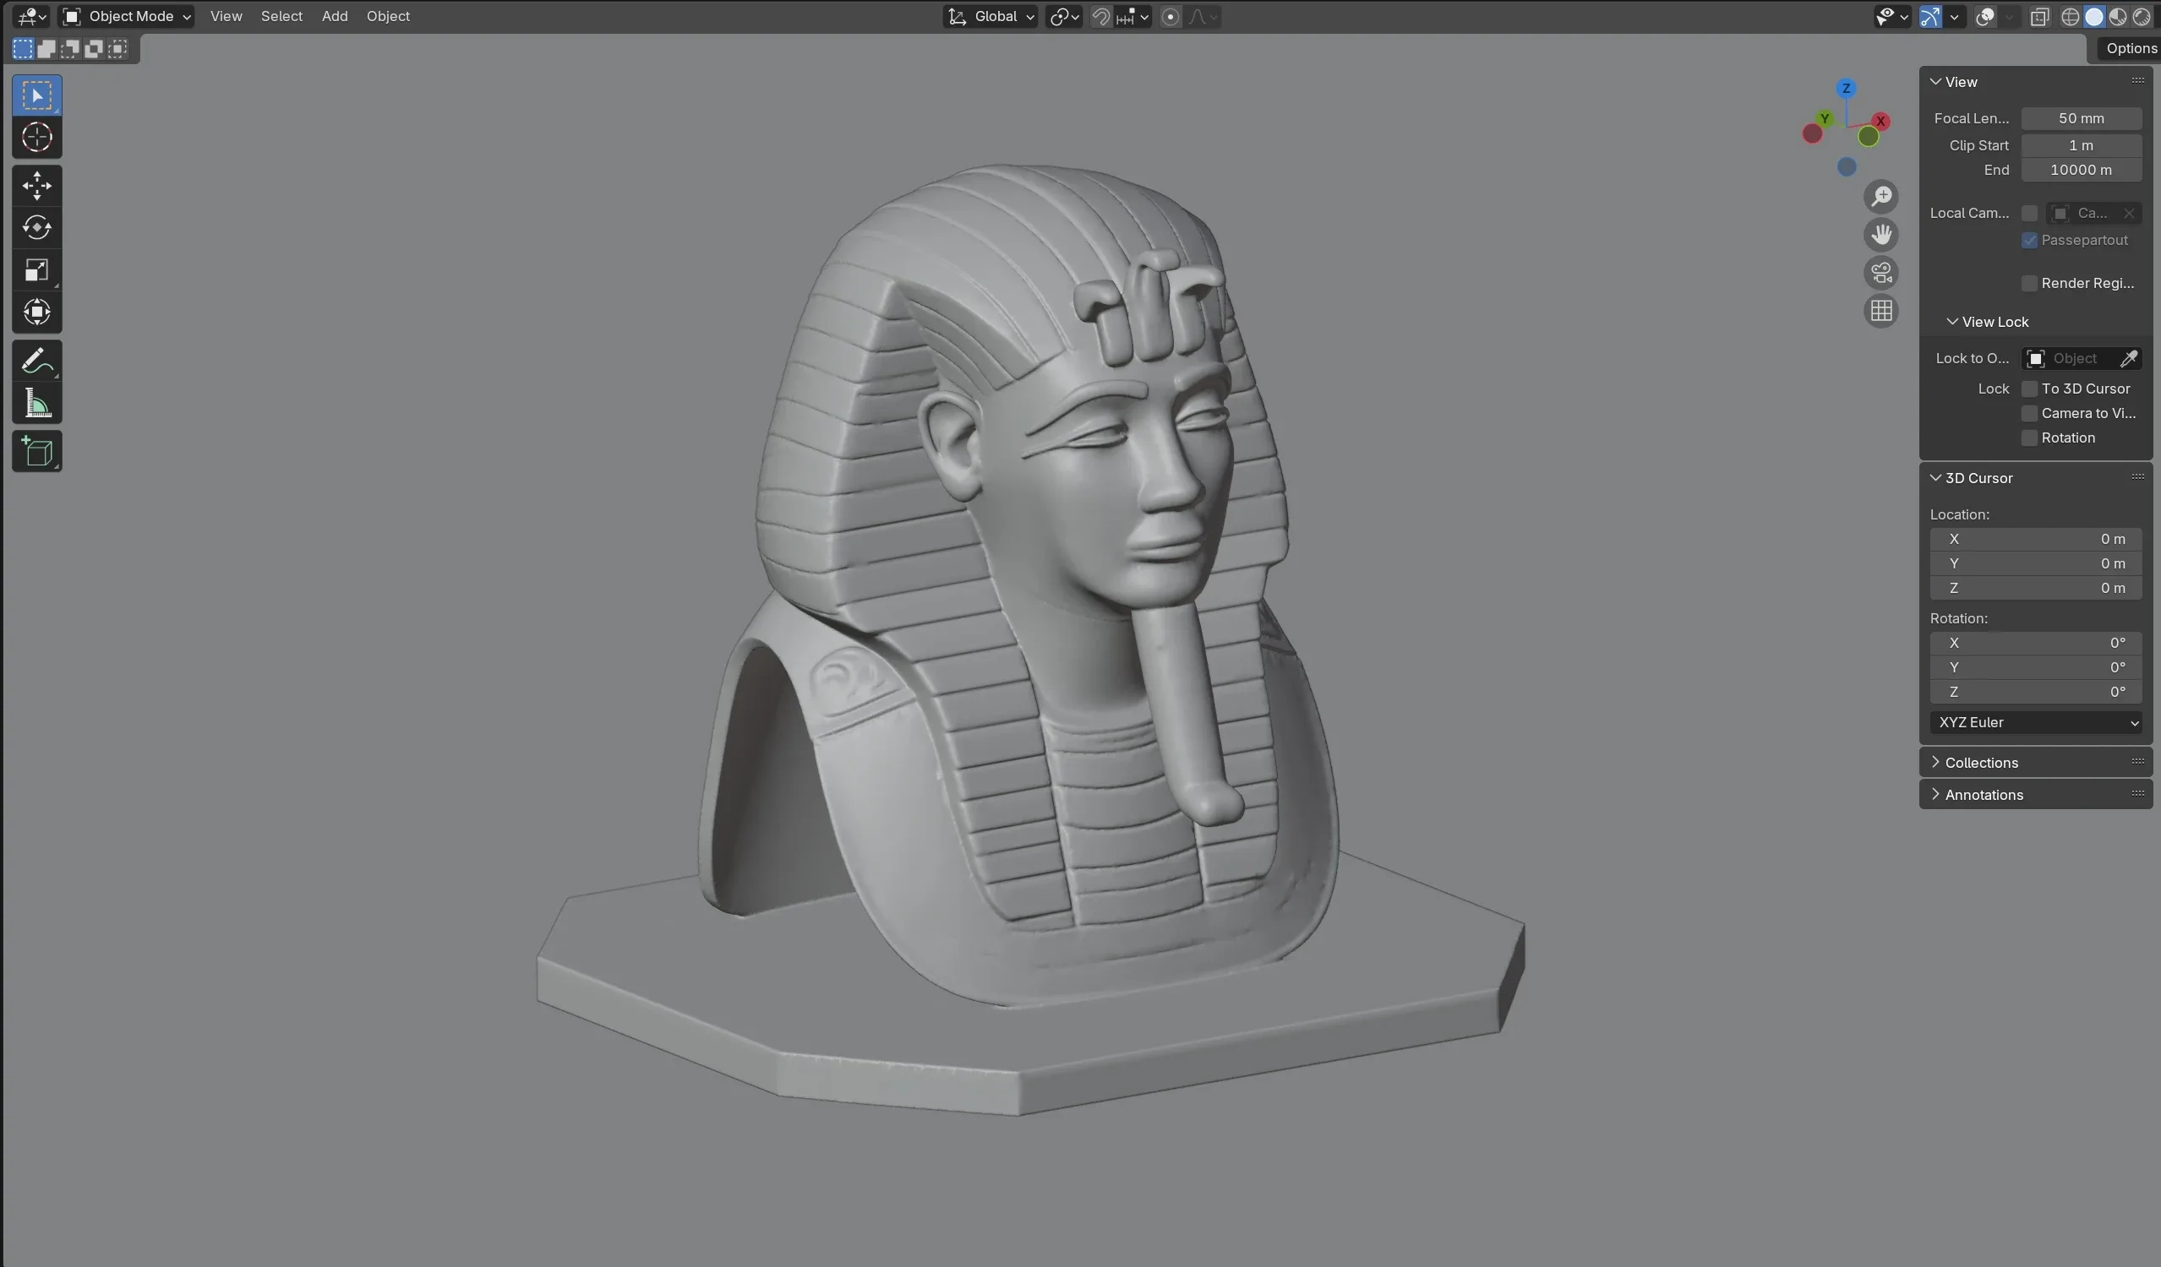Open the Add menu
This screenshot has height=1267, width=2161.
335,16
